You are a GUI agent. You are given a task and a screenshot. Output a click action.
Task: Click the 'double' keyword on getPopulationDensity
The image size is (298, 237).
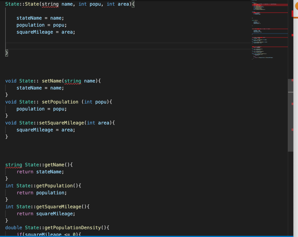(x=13, y=228)
